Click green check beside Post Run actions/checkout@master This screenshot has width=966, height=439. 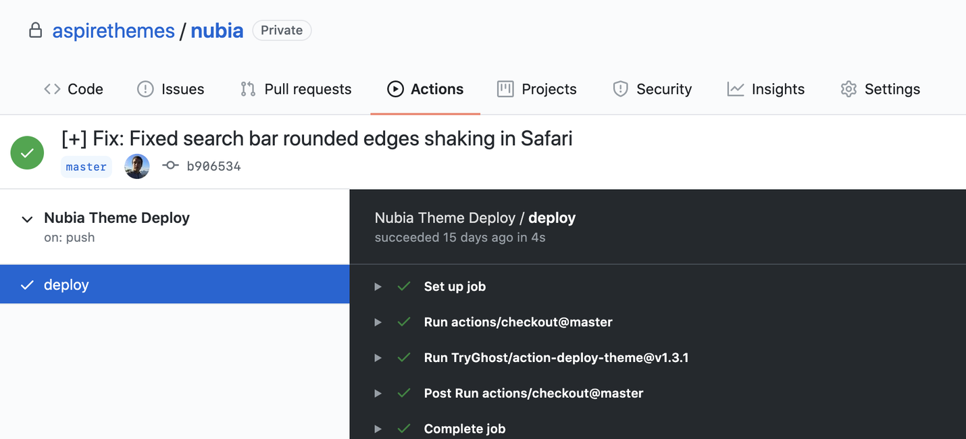404,393
